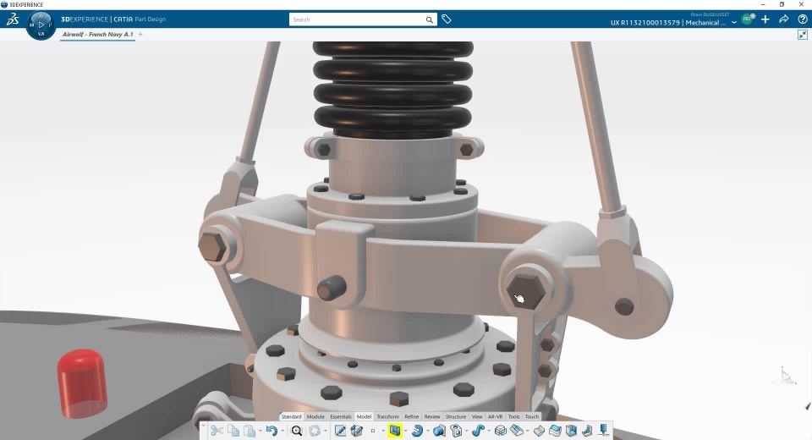The height and width of the screenshot is (440, 812).
Task: Click the magnifier Search tool in toolbar
Action: [297, 431]
